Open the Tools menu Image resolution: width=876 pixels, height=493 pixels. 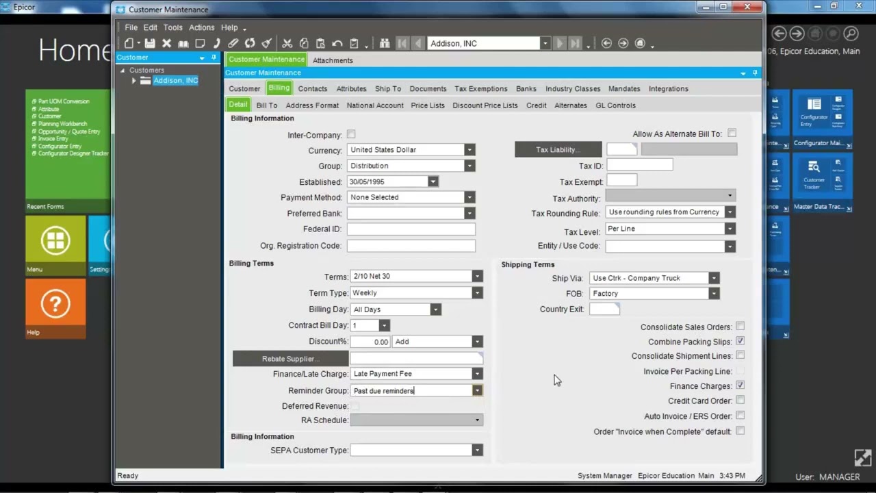tap(173, 27)
